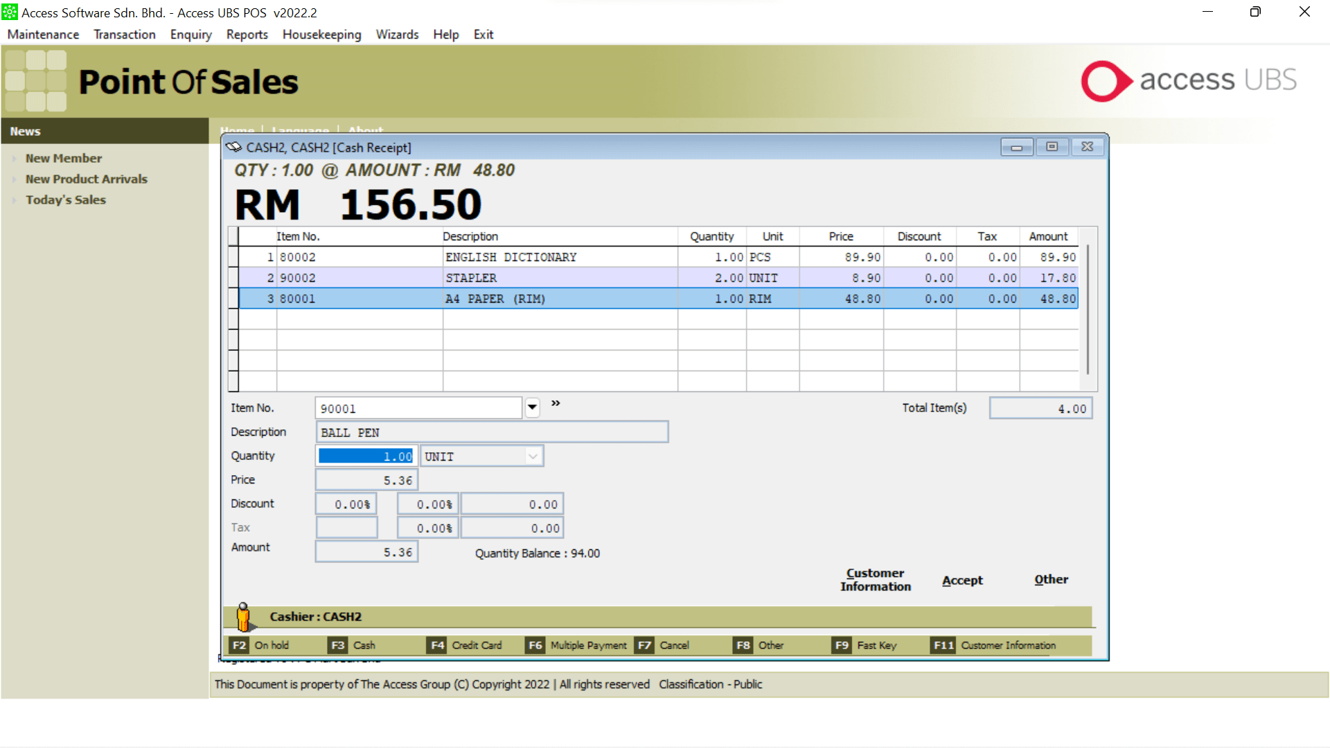Open the Transaction menu
Viewport: 1330px width, 748px height.
point(125,35)
